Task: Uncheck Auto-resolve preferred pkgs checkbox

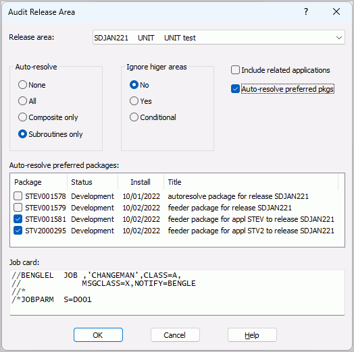Action: coord(235,89)
